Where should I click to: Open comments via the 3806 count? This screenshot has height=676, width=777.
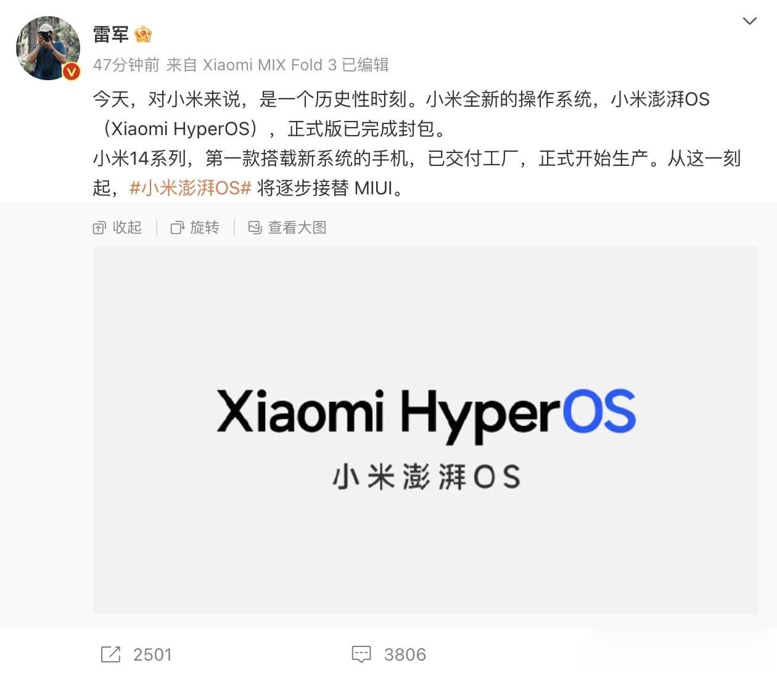coord(405,654)
